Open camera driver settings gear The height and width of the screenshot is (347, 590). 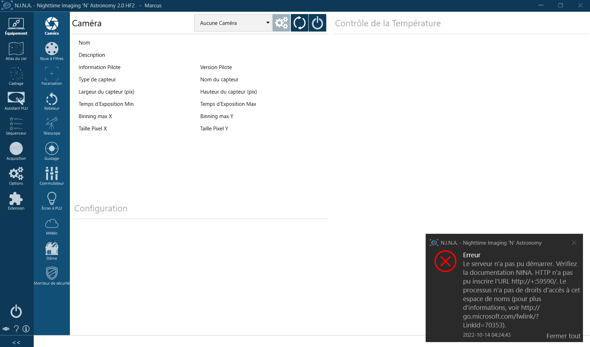[281, 23]
